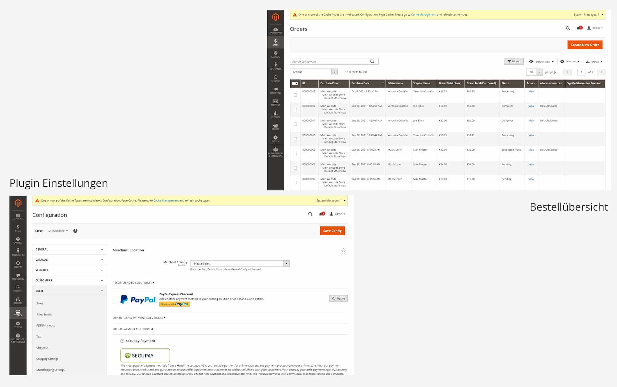The width and height of the screenshot is (617, 387).
Task: Select checkbox for order 000000013
Action: [x=295, y=95]
